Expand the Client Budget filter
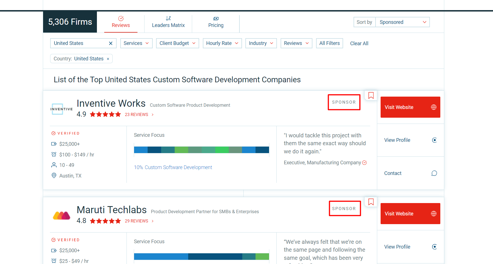 177,43
